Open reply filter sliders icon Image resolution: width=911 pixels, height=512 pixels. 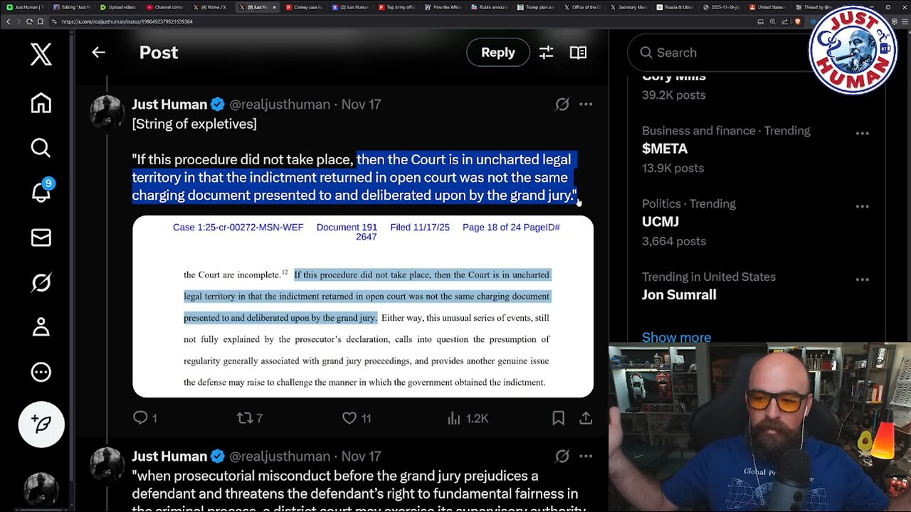pyautogui.click(x=546, y=52)
